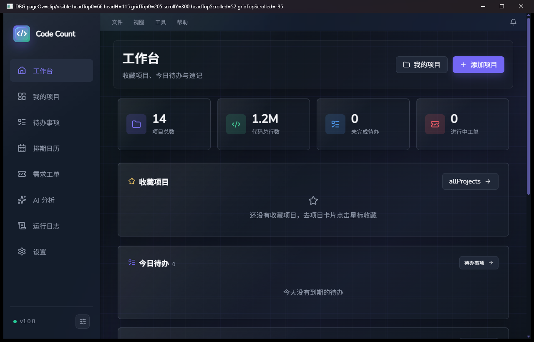Open notifications with the bell icon
The width and height of the screenshot is (534, 342).
click(514, 22)
